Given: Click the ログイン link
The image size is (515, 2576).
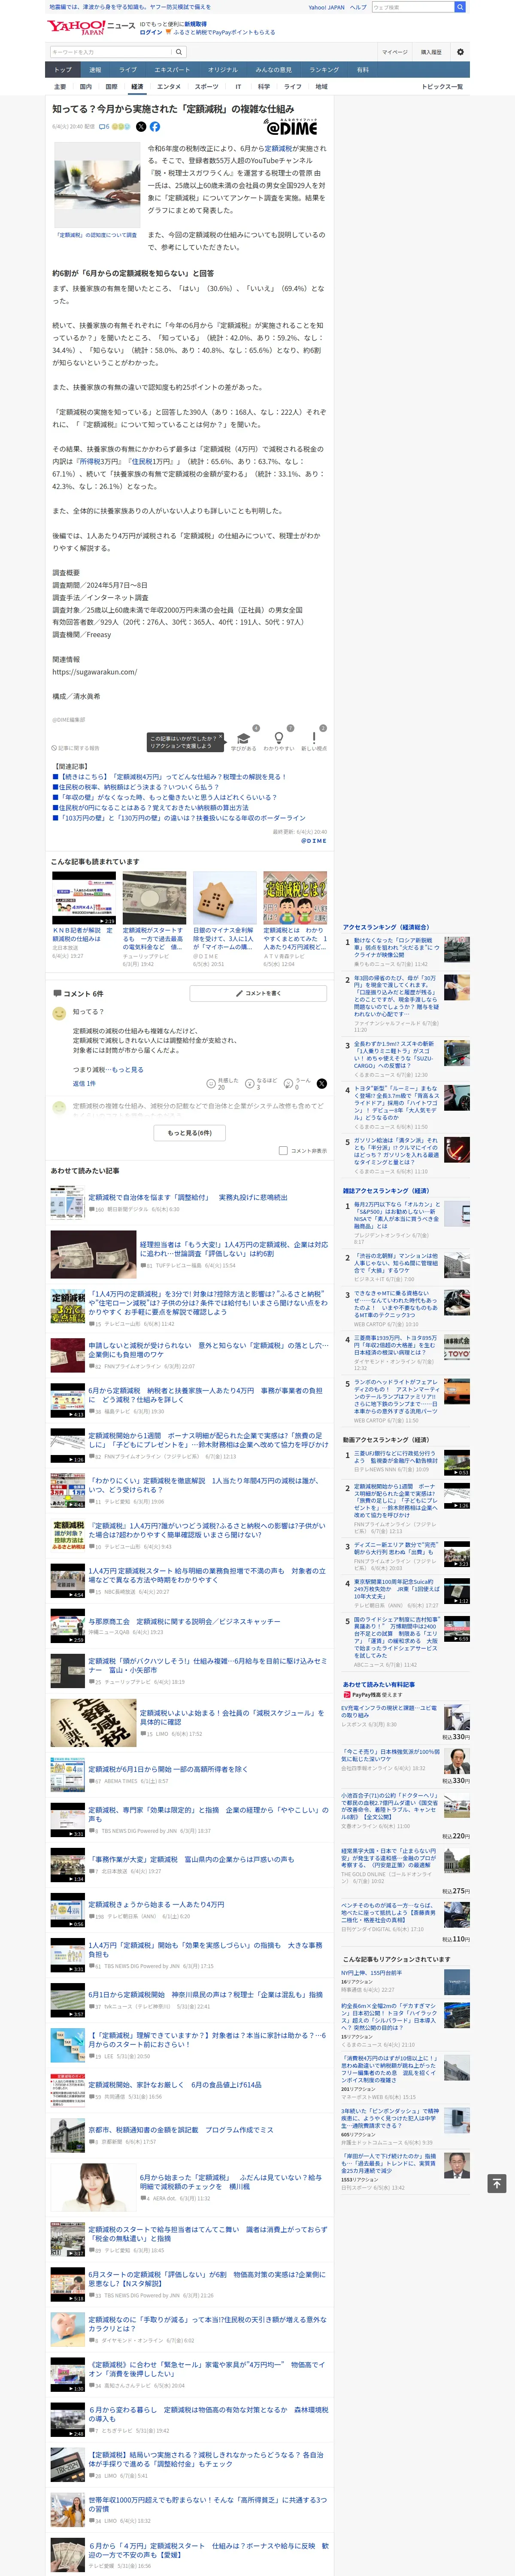Looking at the screenshot, I should [151, 32].
